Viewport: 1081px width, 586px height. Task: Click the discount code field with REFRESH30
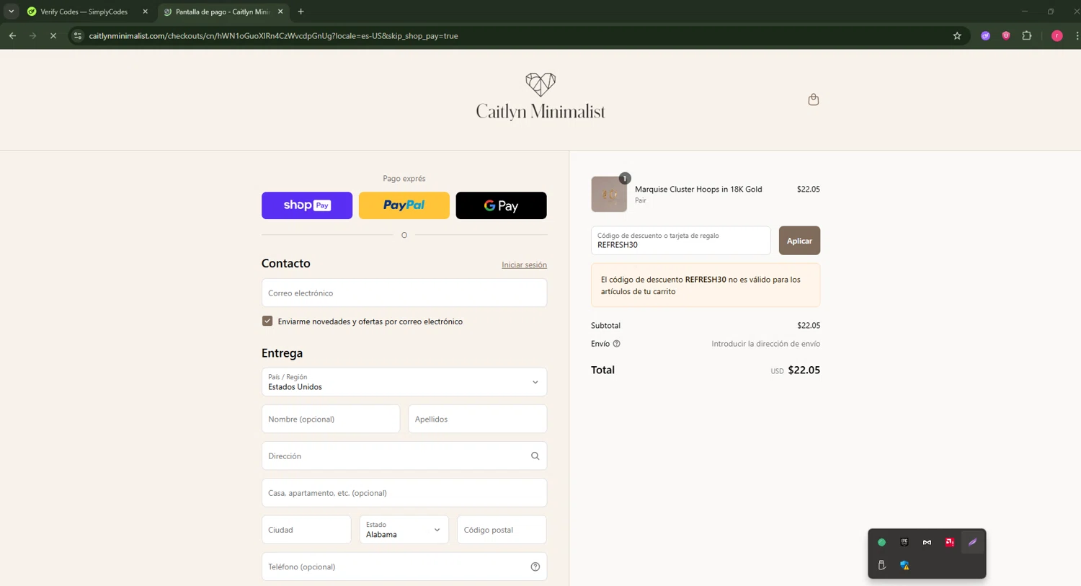click(680, 241)
